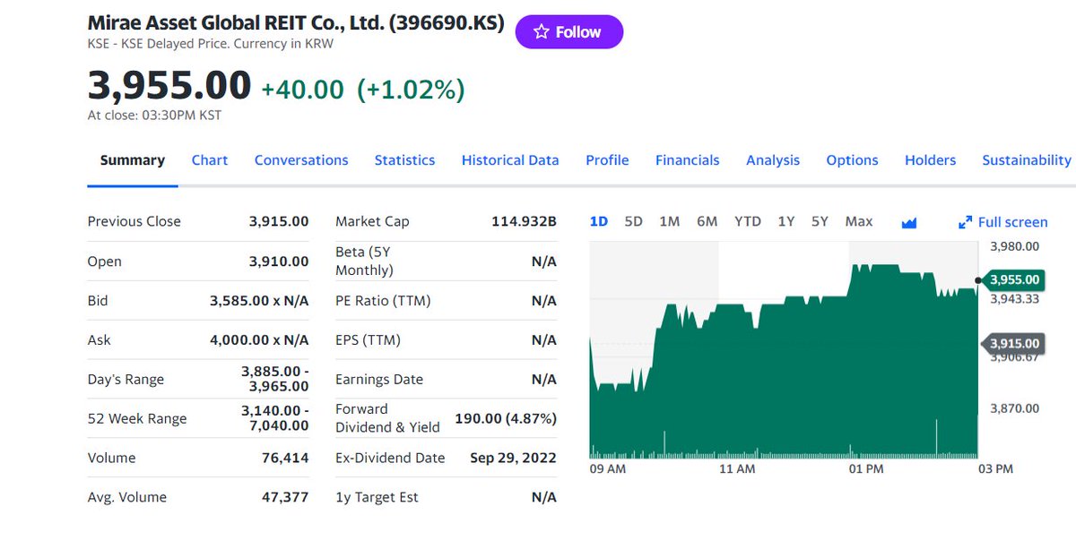Click the price change +40.00

(302, 90)
